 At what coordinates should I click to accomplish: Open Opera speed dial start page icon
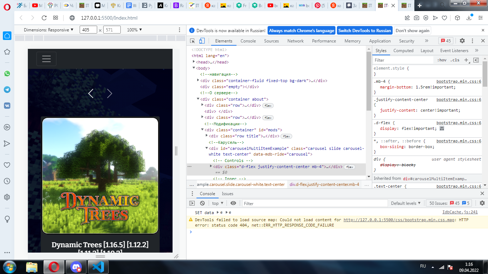tap(55, 18)
